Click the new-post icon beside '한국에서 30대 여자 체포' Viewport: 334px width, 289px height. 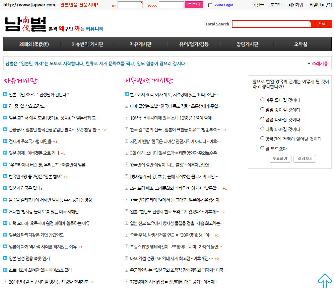tap(126, 94)
